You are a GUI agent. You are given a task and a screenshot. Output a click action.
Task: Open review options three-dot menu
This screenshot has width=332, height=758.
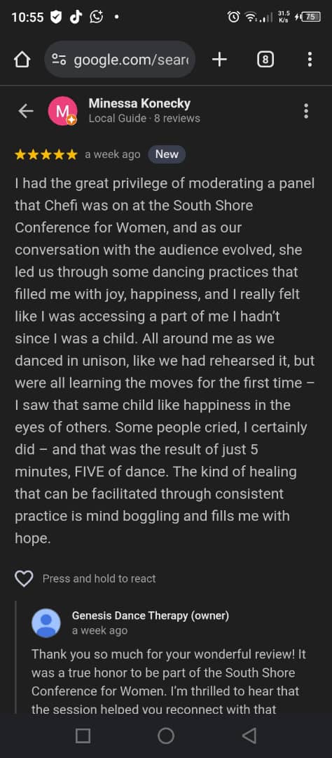pyautogui.click(x=306, y=111)
